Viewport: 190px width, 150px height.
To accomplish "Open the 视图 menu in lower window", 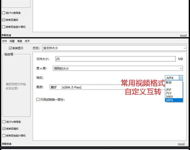I will tap(12, 41).
